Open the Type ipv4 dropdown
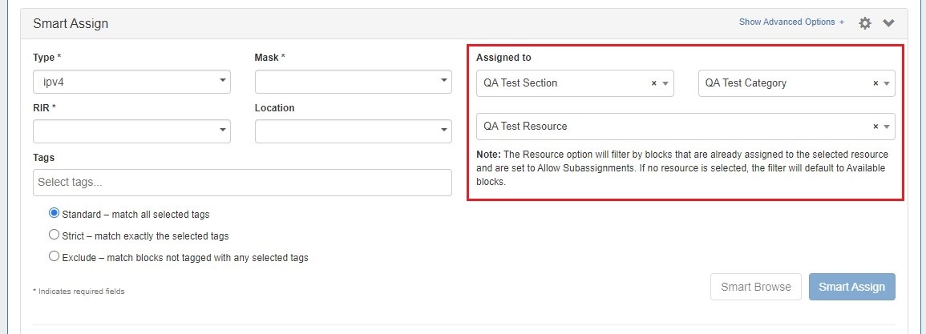The height and width of the screenshot is (334, 926). 131,82
